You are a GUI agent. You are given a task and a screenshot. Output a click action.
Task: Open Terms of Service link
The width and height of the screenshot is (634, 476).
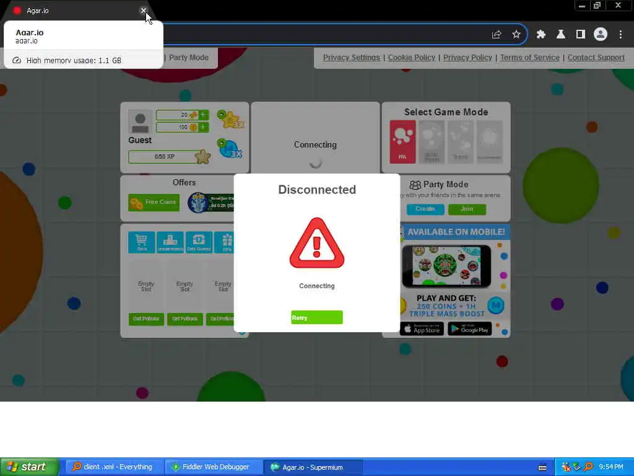point(530,58)
